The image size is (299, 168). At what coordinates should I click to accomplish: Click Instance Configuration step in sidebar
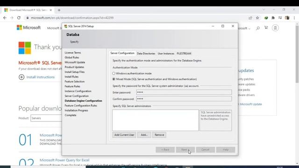[x=78, y=91]
